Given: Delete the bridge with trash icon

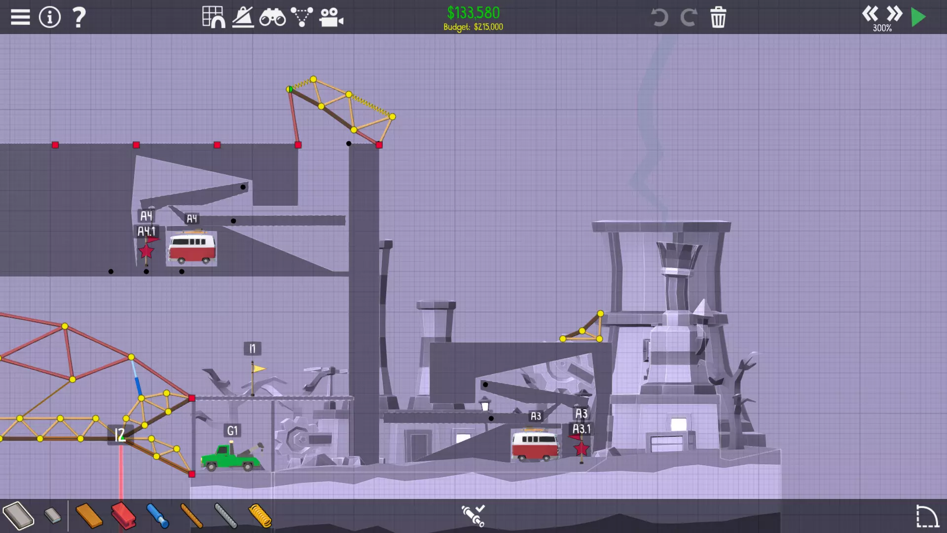Looking at the screenshot, I should (x=718, y=18).
